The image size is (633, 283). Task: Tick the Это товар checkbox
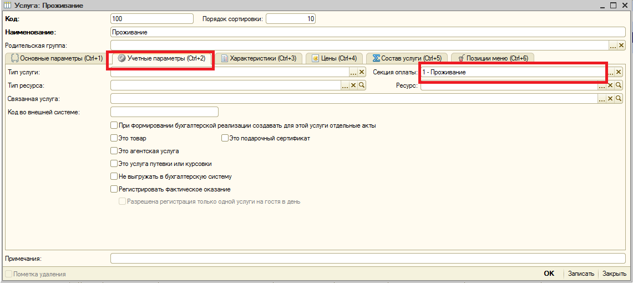tap(114, 138)
